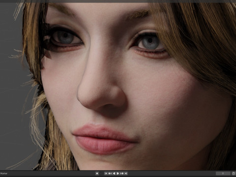
Task: Click the current frame number field
Action: point(223,174)
